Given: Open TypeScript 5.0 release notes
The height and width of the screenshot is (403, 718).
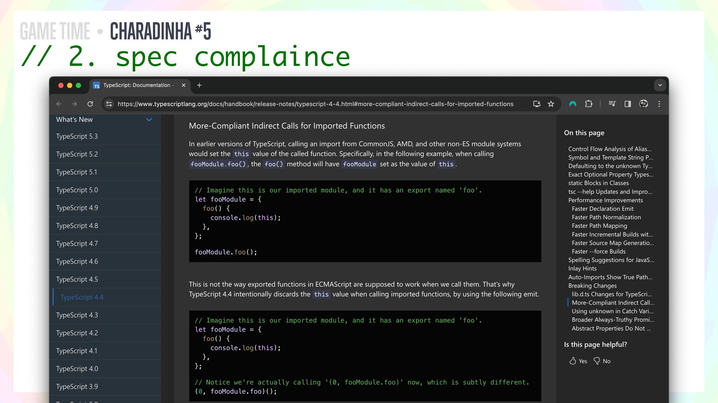Looking at the screenshot, I should (x=105, y=190).
